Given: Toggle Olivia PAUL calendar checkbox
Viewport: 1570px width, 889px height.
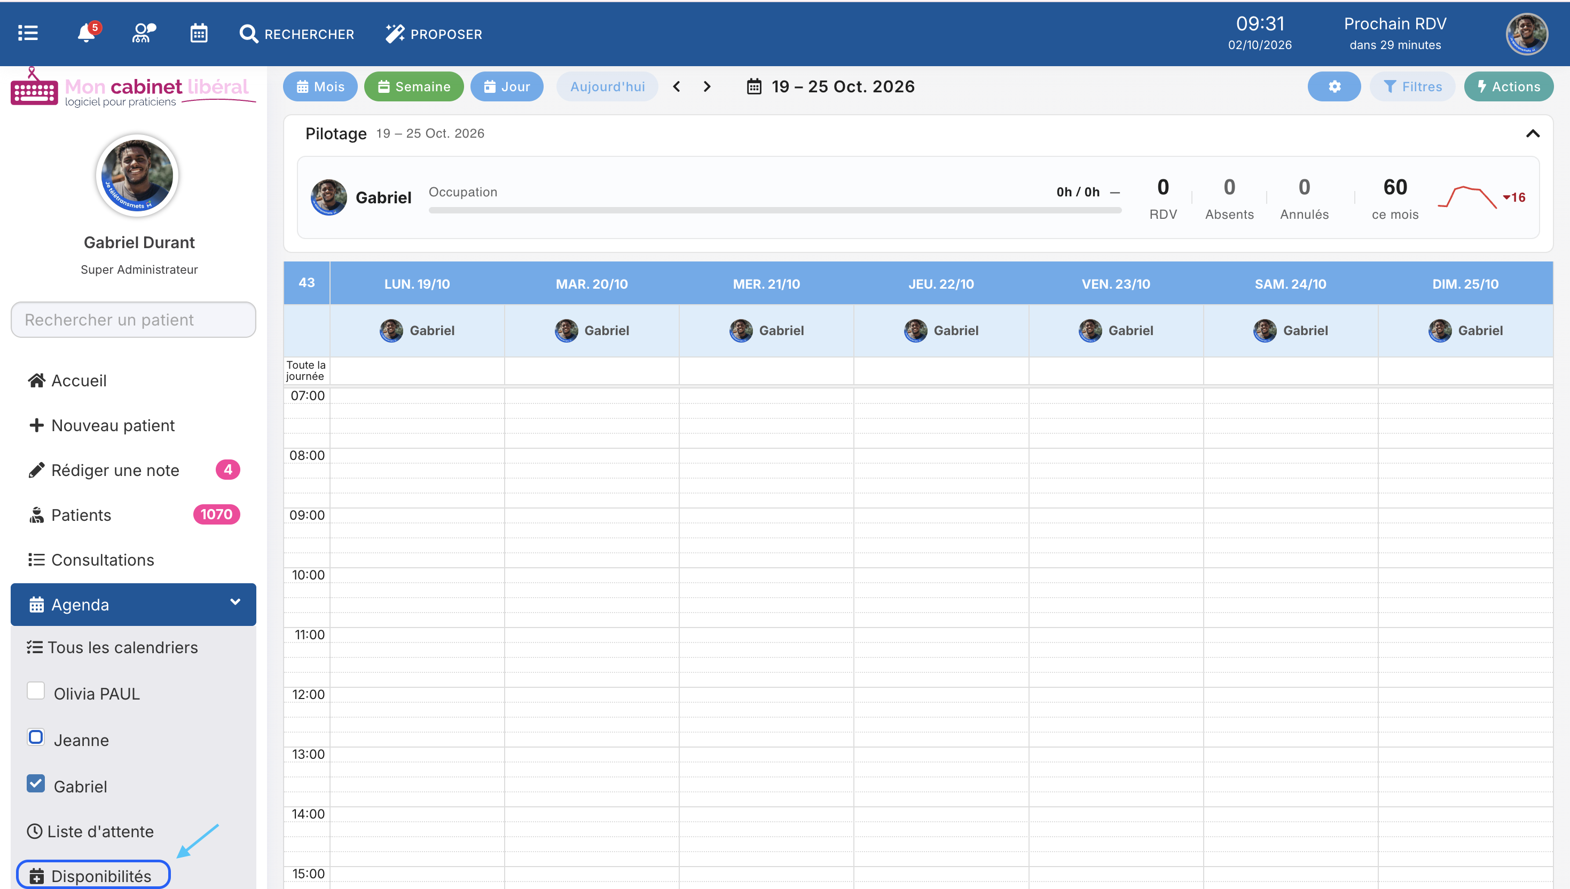Looking at the screenshot, I should [x=36, y=691].
